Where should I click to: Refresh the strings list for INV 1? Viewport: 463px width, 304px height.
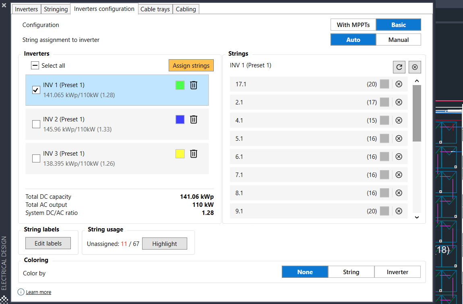click(x=399, y=67)
